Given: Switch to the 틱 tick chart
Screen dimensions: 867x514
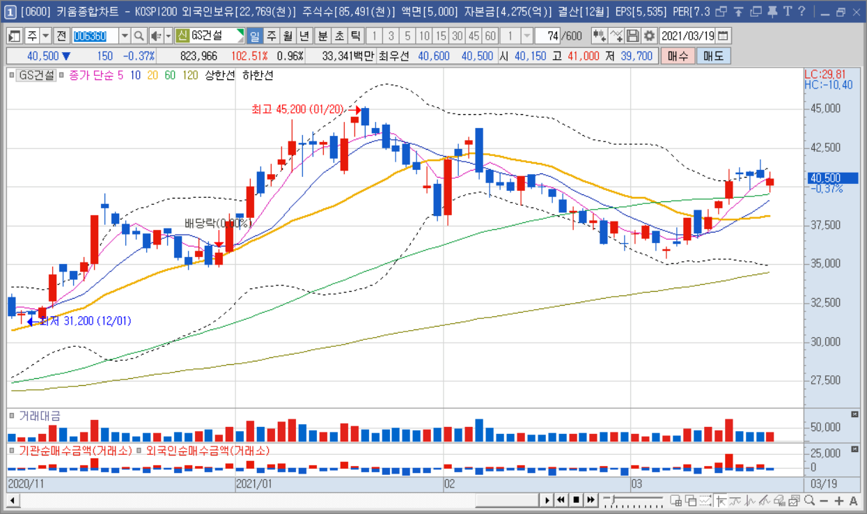Looking at the screenshot, I should click(x=356, y=36).
